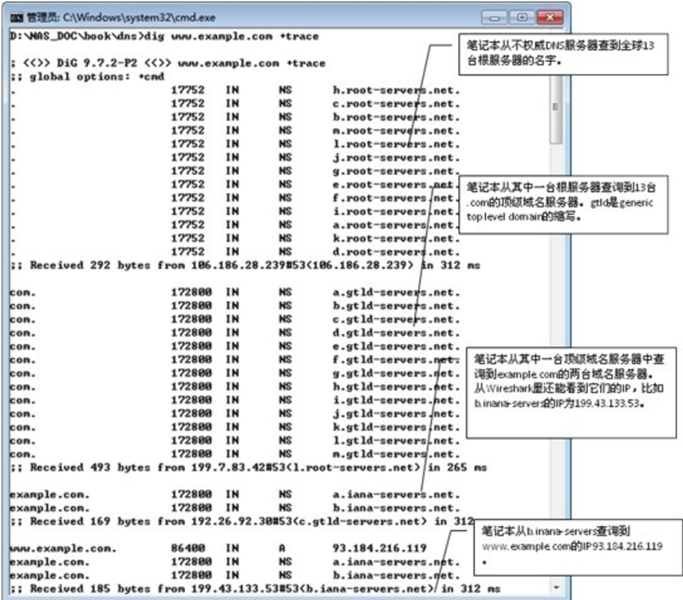Select g.gtld-servers.net. entry
Image resolution: width=683 pixels, height=600 pixels.
[x=396, y=374]
